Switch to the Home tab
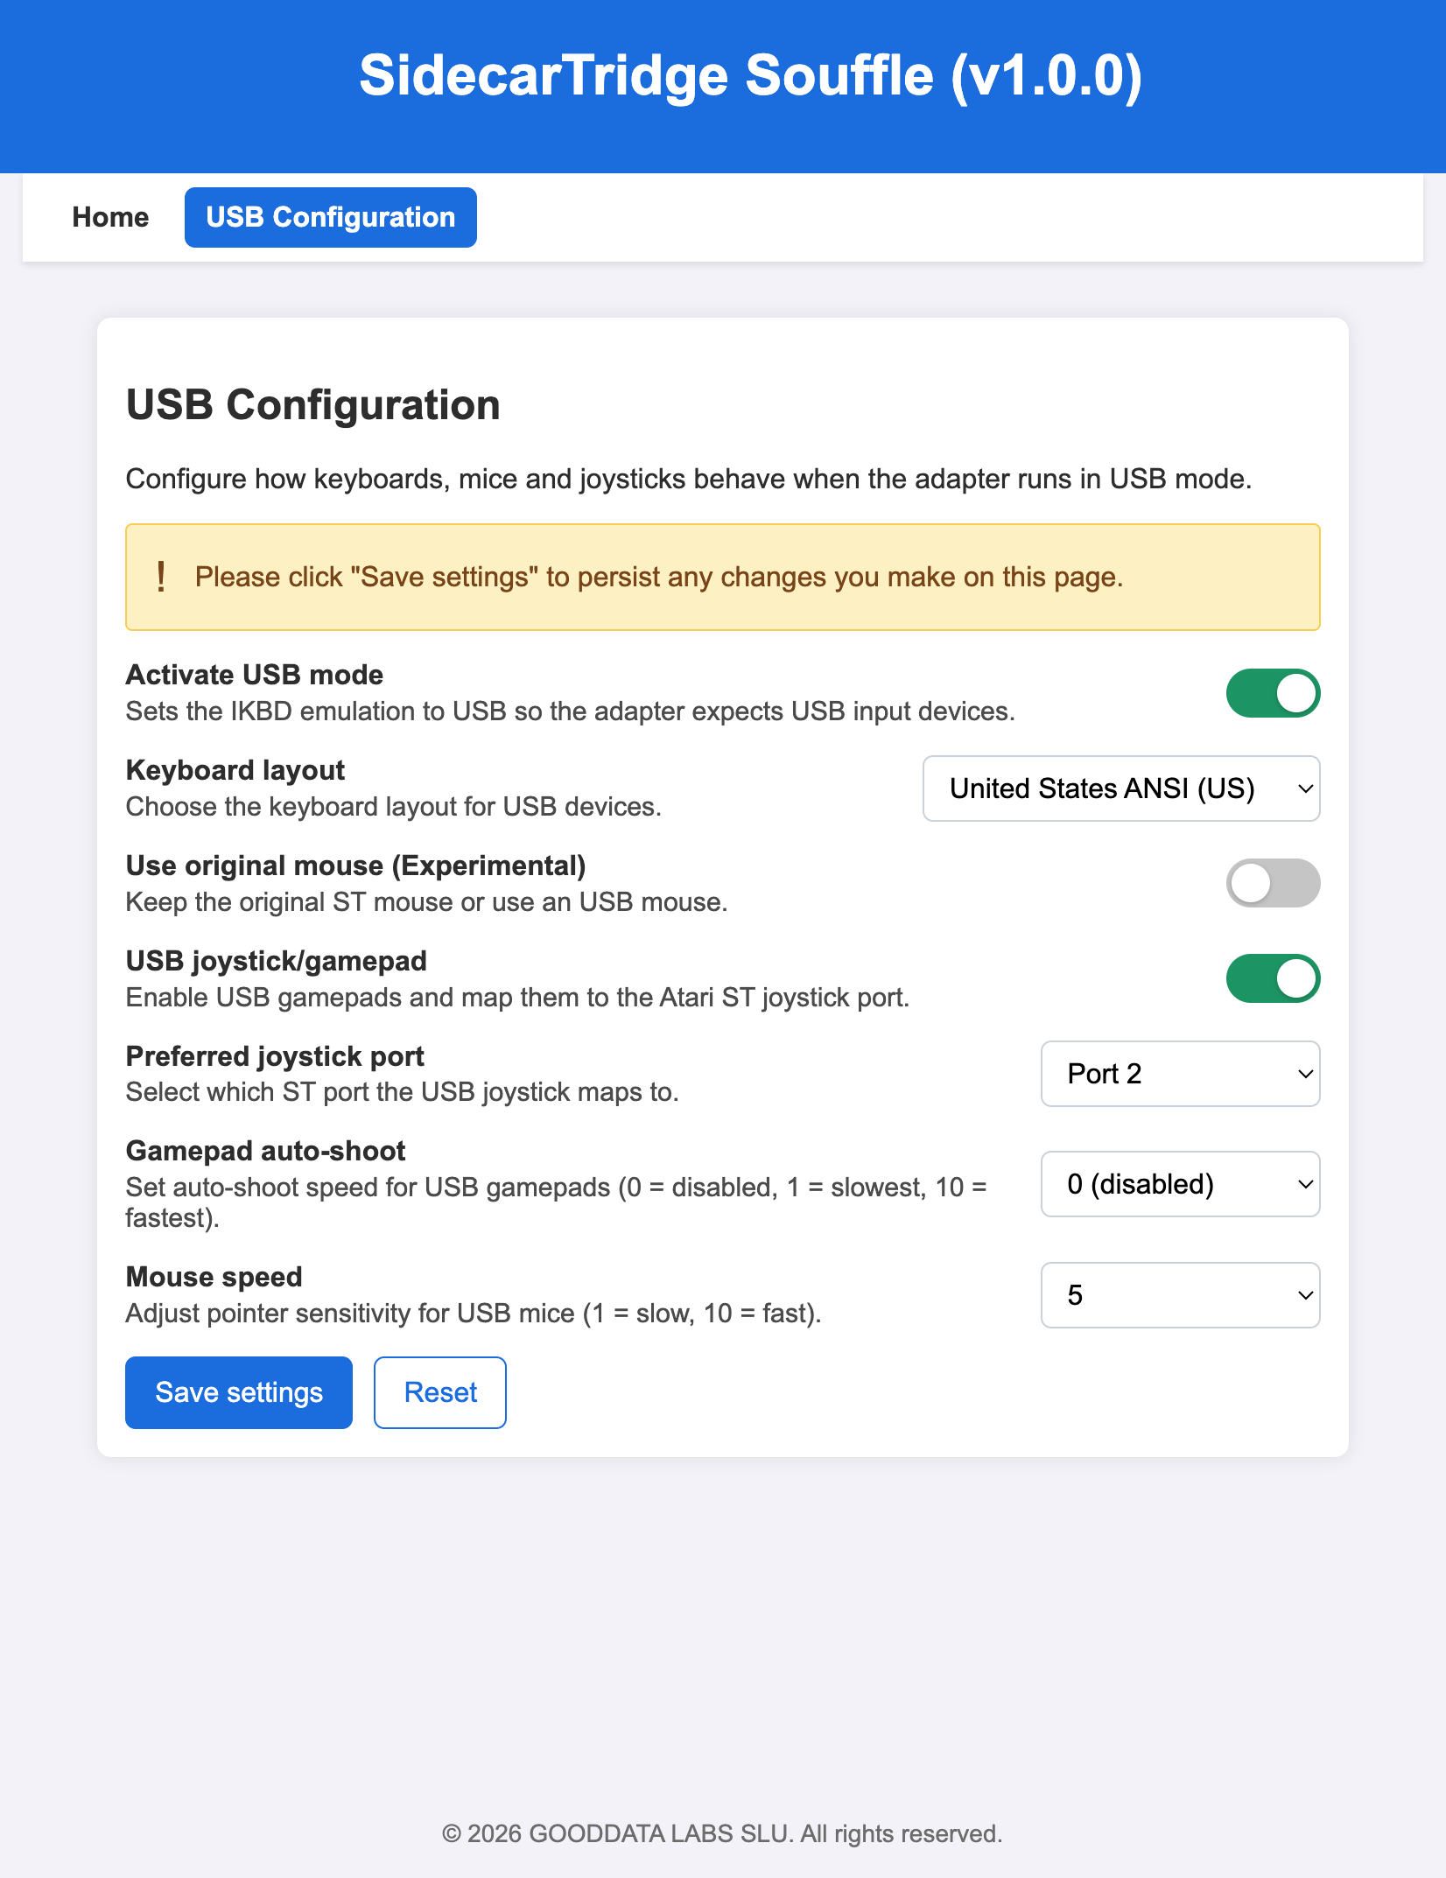1446x1878 pixels. coord(109,216)
